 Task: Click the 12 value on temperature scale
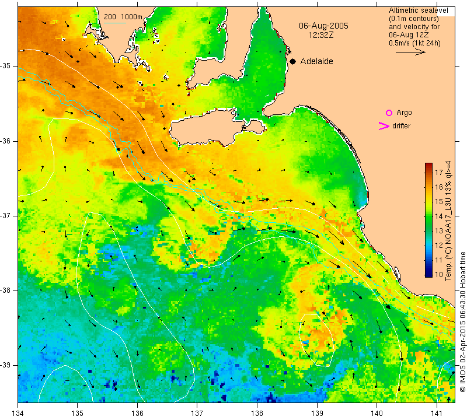[439, 245]
